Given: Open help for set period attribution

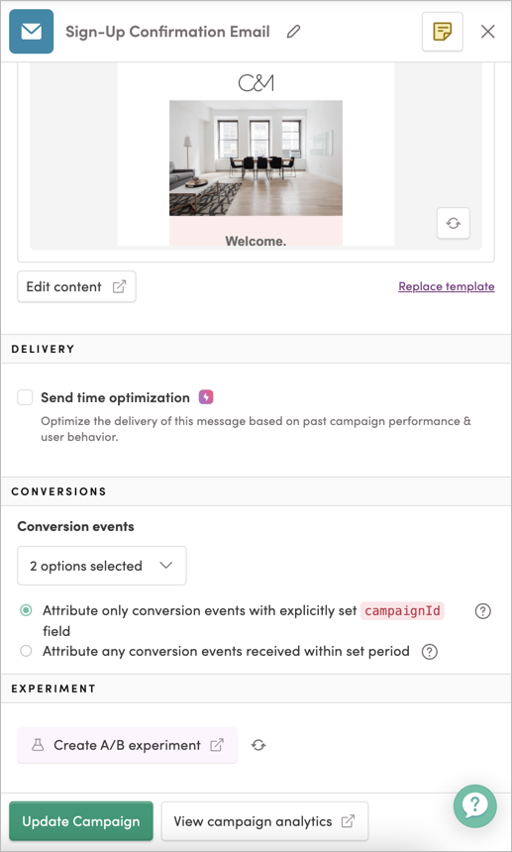Looking at the screenshot, I should tap(430, 652).
